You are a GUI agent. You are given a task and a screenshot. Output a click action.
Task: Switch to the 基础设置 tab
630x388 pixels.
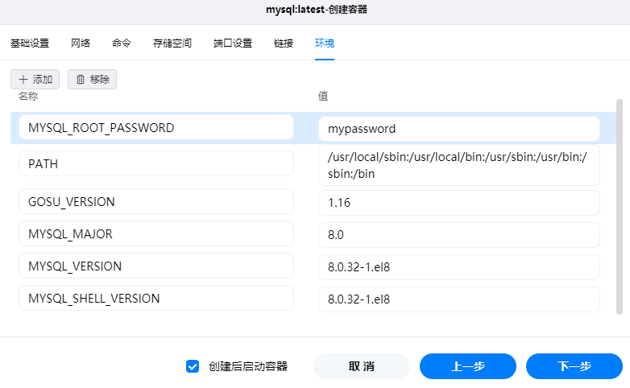[x=30, y=43]
